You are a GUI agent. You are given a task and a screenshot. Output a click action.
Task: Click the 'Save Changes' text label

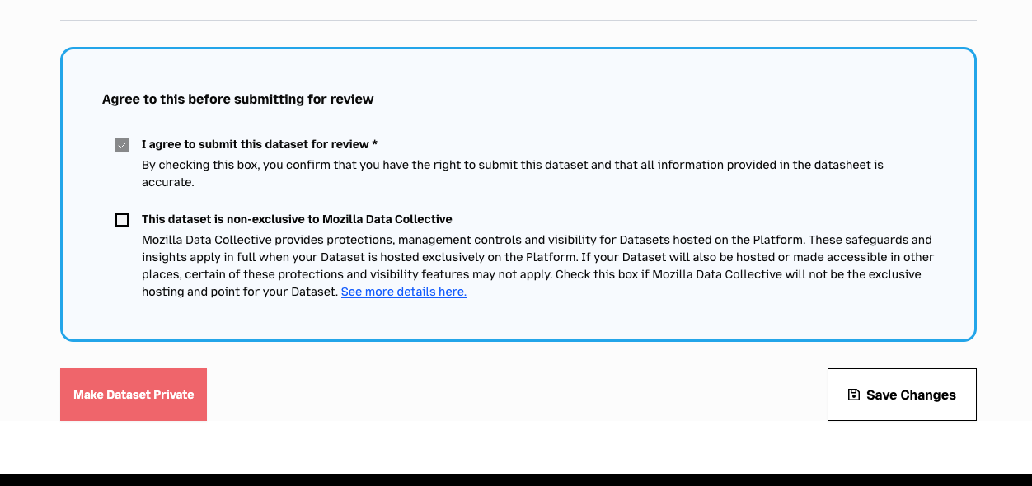[911, 395]
